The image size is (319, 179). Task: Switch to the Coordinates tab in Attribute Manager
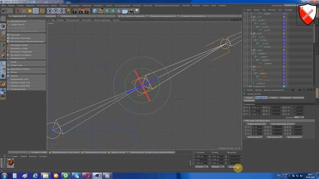[261, 97]
